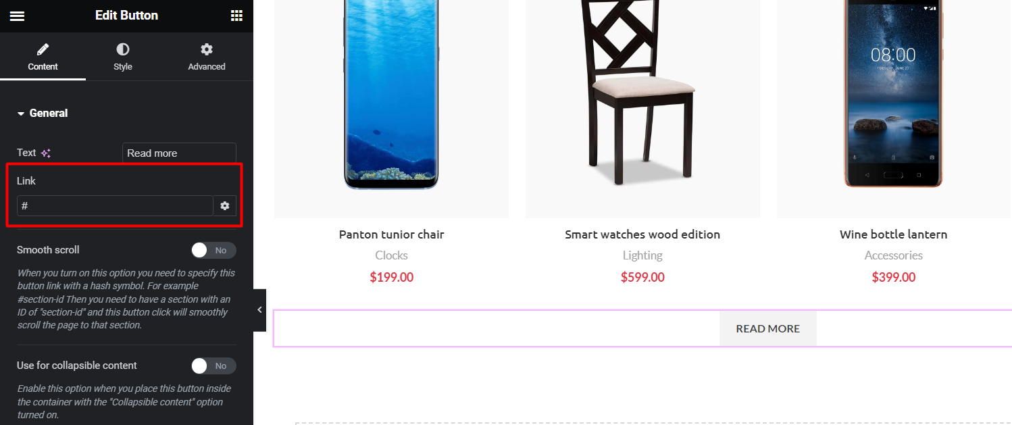The height and width of the screenshot is (425, 1012).
Task: Open link options gear icon
Action: coord(225,205)
